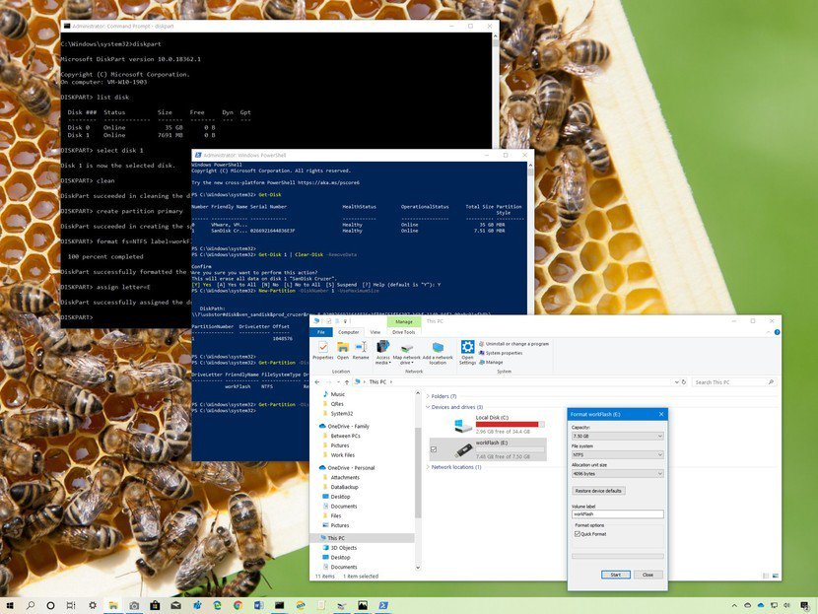This screenshot has width=818, height=614.
Task: Switch to the Computer ribbon tab
Action: [x=350, y=333]
